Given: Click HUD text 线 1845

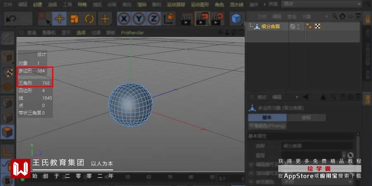Looking at the screenshot, I should pyautogui.click(x=35, y=98).
